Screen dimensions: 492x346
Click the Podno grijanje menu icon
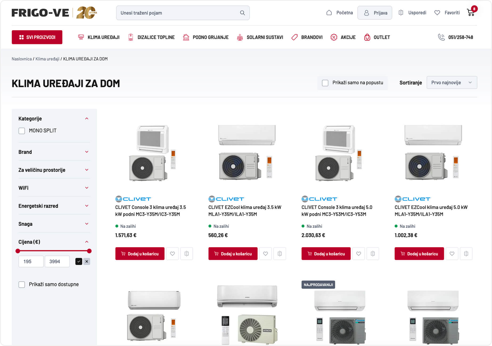(x=186, y=37)
